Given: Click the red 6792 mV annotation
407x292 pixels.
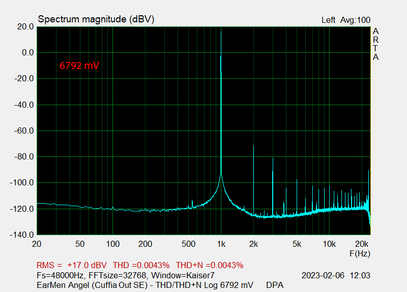Looking at the screenshot, I should click(x=79, y=66).
